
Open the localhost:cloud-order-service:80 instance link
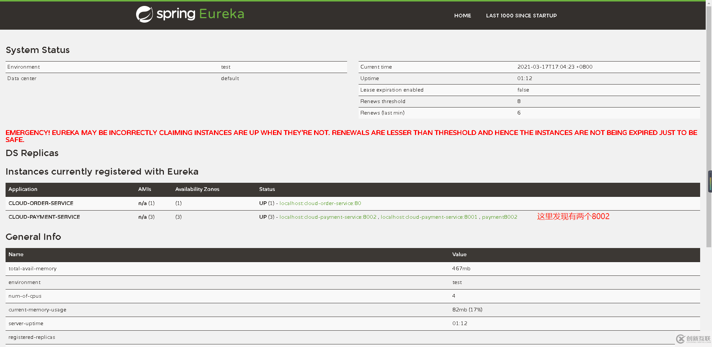pos(320,203)
